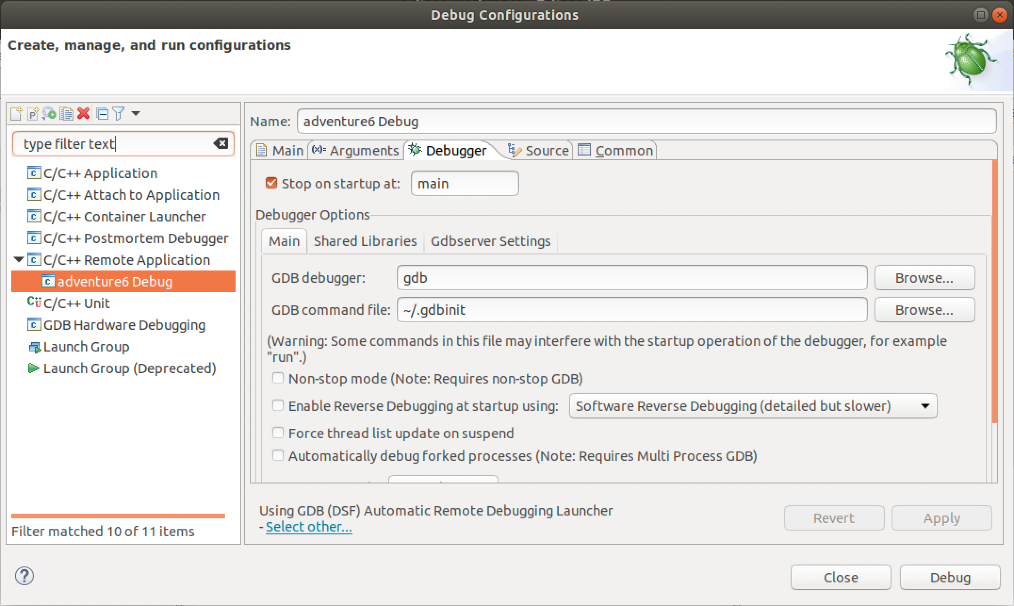
Task: Check Force thread list update on suspend
Action: [278, 433]
